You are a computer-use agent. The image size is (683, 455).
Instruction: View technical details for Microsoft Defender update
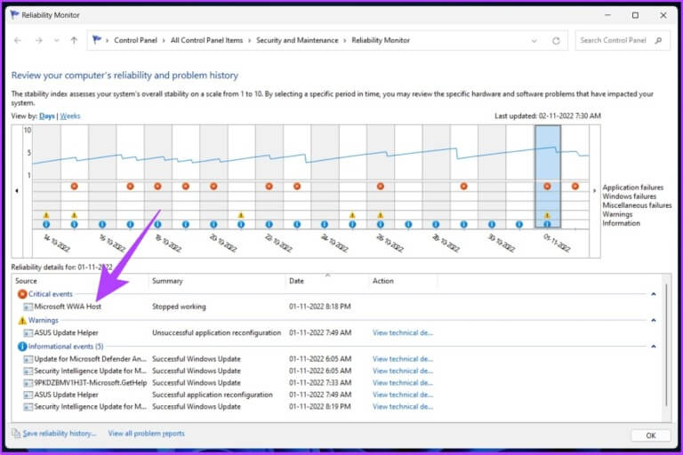coord(403,359)
